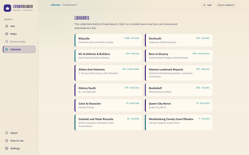
Task: Click the moon icon in the theme button
Action: 205,5
